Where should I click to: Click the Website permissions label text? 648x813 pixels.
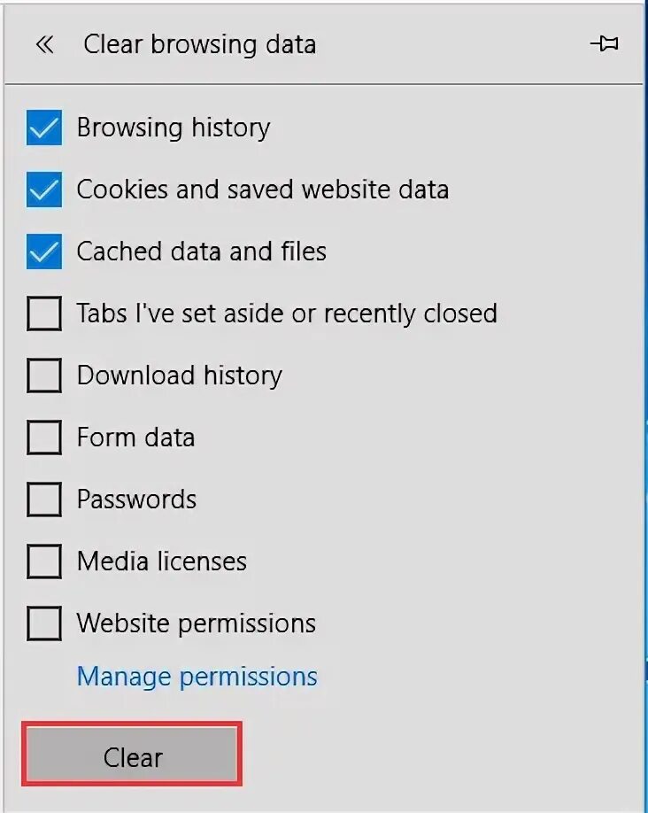(x=197, y=623)
